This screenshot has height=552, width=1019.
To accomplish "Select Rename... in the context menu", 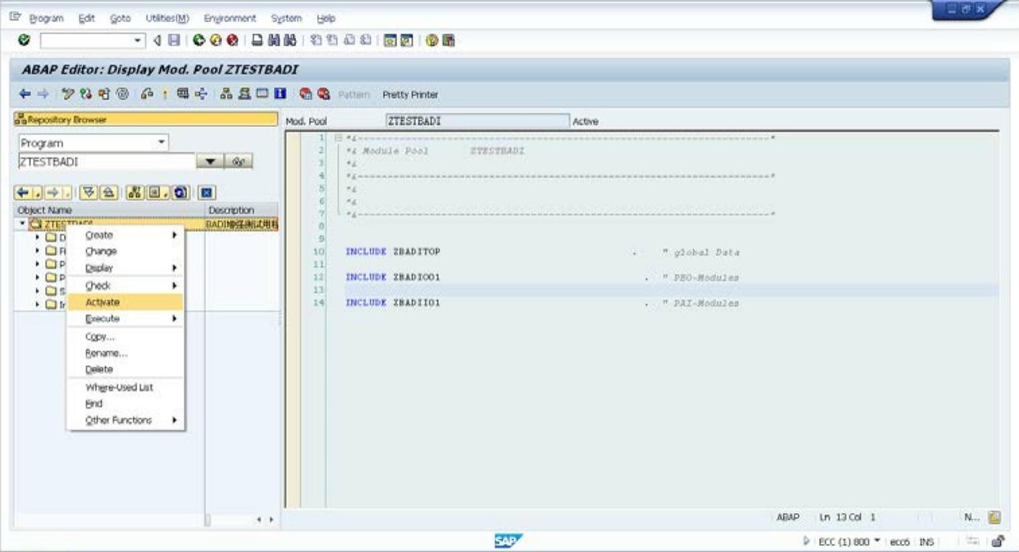I will click(125, 353).
